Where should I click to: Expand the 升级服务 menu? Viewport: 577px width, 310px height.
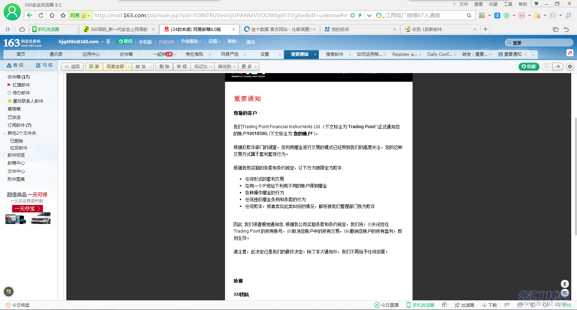coord(191,41)
